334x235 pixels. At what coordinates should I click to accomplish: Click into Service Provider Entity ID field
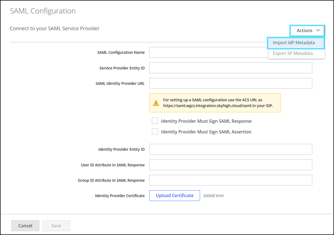pos(231,68)
